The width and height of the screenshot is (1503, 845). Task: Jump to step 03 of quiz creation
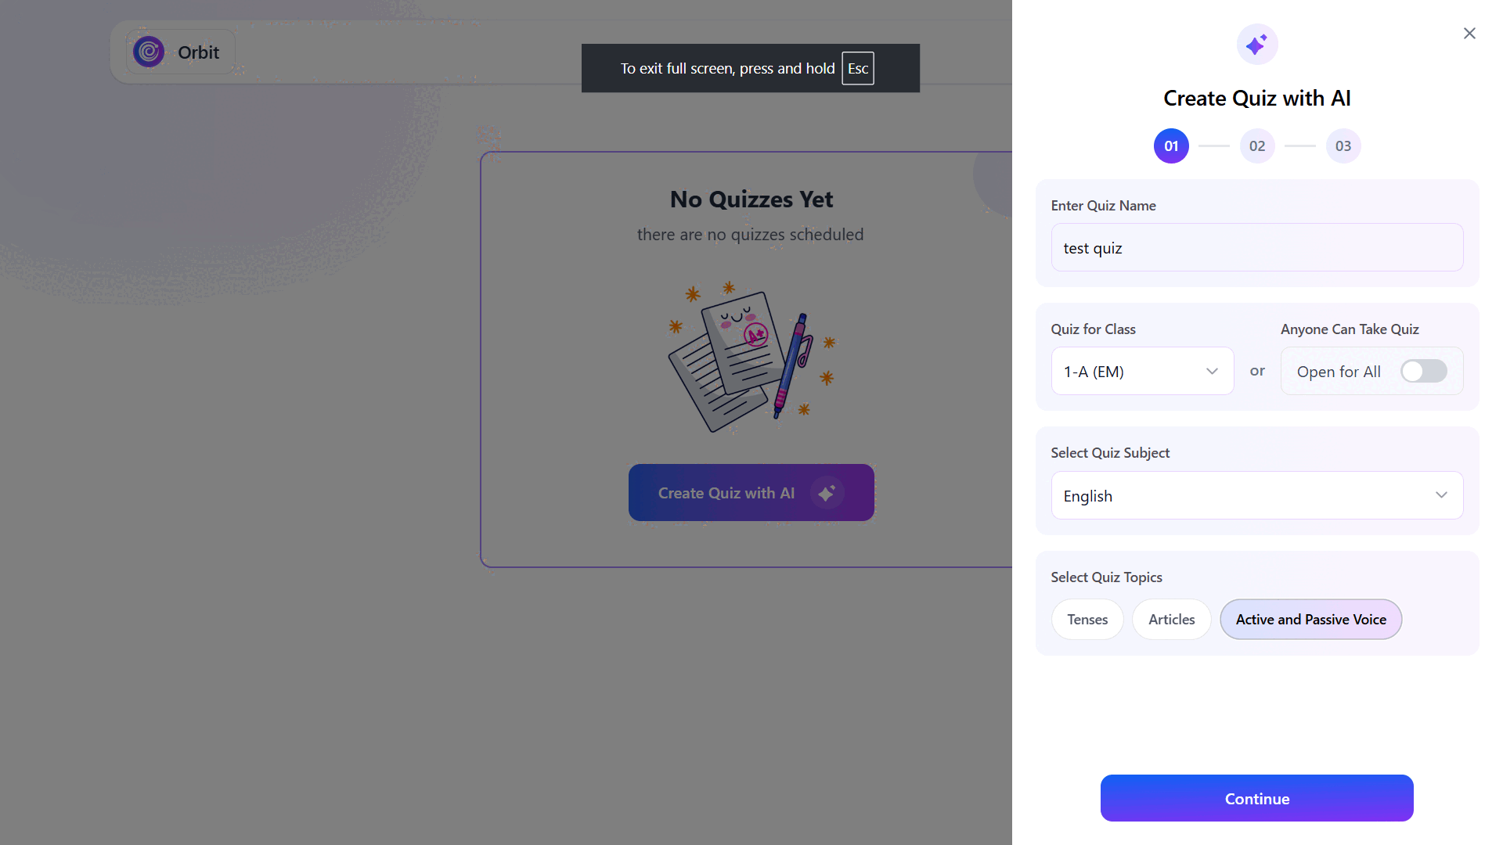1343,146
